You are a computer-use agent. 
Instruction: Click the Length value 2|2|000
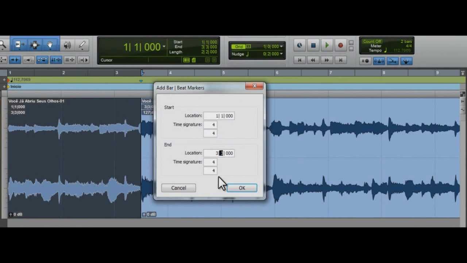click(x=209, y=52)
